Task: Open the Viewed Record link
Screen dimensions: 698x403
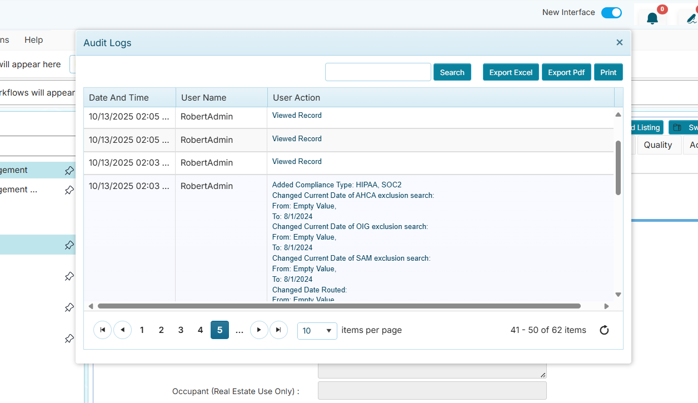Action: (297, 115)
